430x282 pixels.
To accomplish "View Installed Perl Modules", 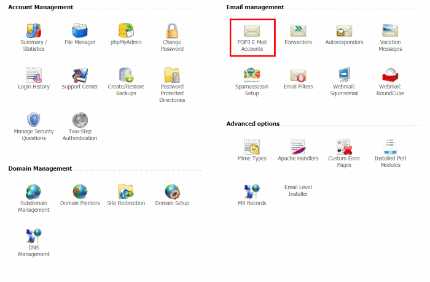I will 390,147.
